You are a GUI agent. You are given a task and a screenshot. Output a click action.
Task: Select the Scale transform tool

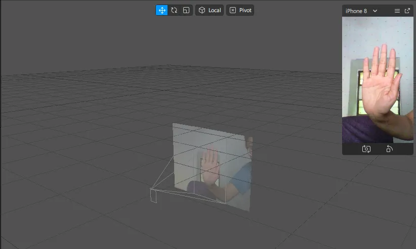tap(186, 10)
